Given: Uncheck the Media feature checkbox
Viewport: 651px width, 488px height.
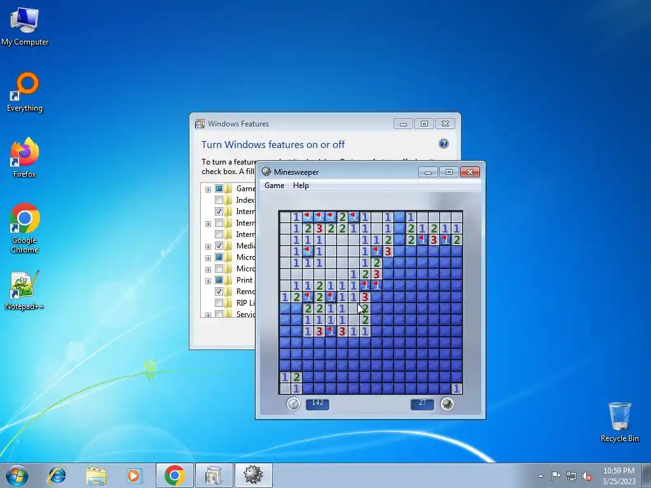Looking at the screenshot, I should 219,246.
